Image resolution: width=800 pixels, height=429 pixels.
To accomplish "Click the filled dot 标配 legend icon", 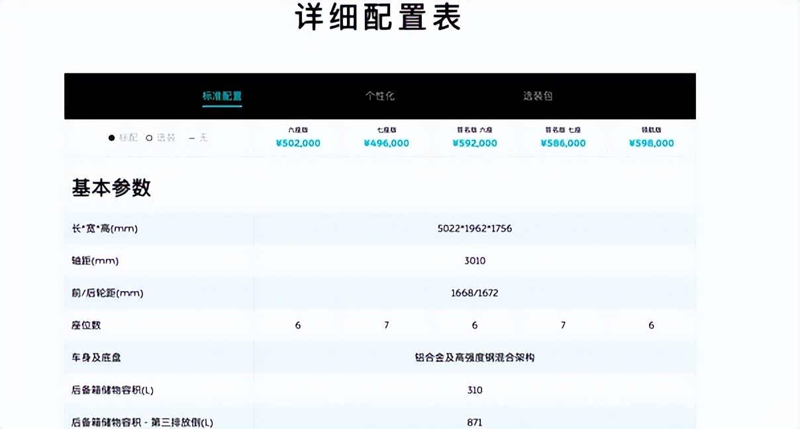I will click(x=112, y=138).
